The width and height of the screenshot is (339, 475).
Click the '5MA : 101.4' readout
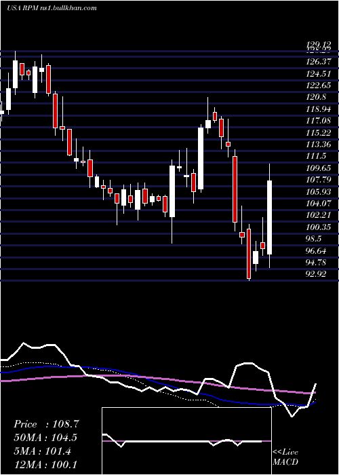click(x=42, y=451)
